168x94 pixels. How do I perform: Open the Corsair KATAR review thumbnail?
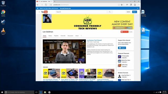[x=106, y=74]
